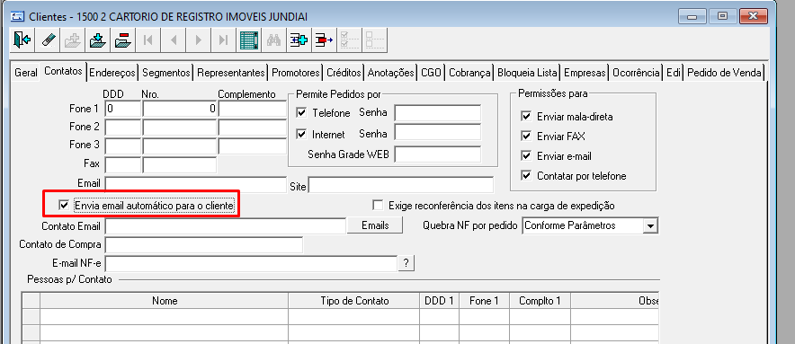Viewport: 795px width, 344px height.
Task: Click the Tipo de Contato column header
Action: coord(354,301)
